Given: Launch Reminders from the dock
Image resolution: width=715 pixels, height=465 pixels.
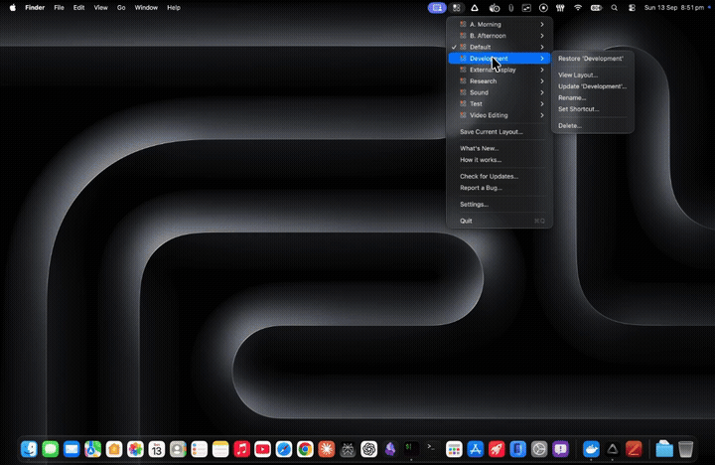Looking at the screenshot, I should coord(200,449).
